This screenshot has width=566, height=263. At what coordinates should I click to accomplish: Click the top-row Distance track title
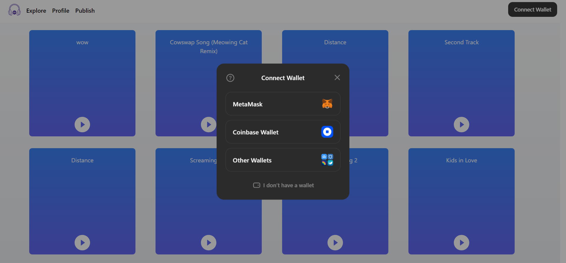pos(335,43)
